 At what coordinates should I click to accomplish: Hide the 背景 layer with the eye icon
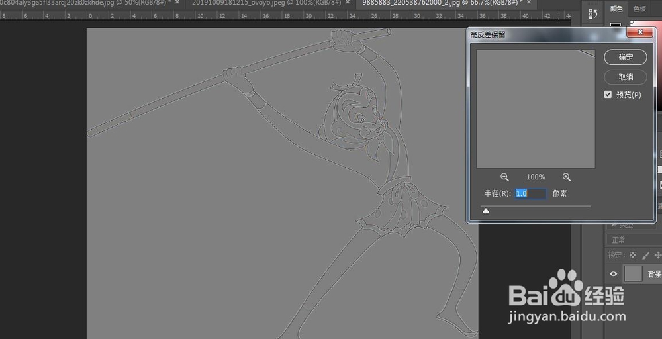(x=613, y=274)
